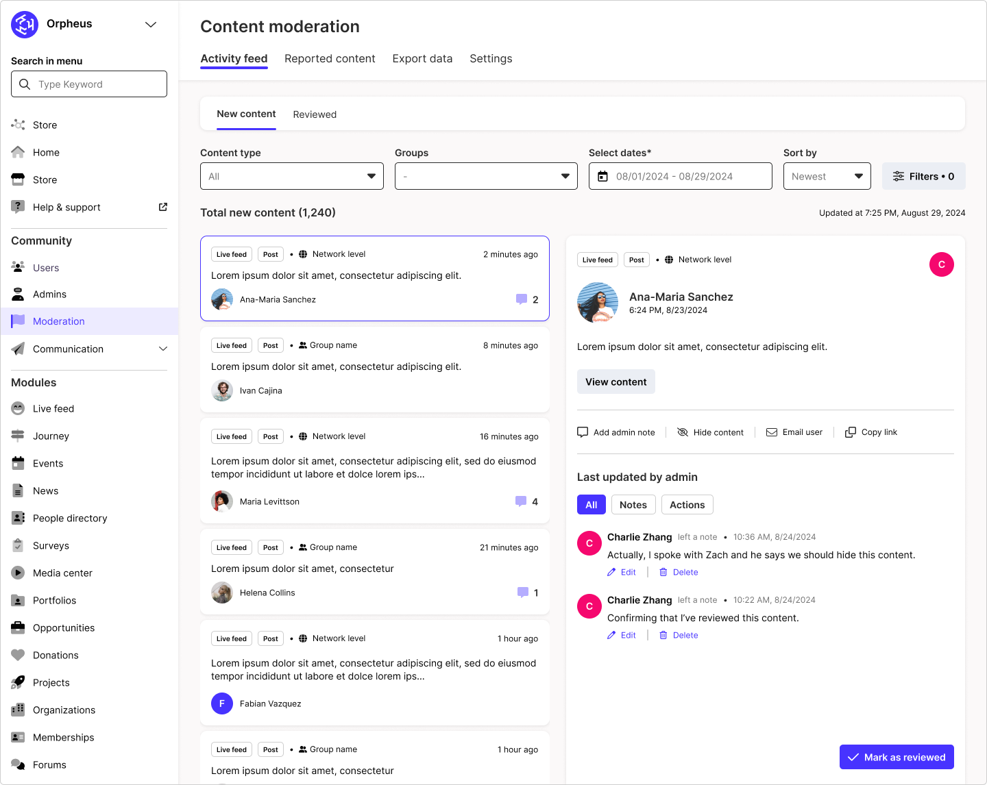Select the All filter chip

point(592,505)
